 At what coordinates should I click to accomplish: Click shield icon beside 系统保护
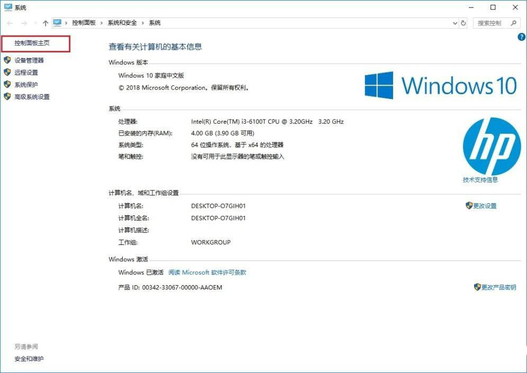coord(7,84)
